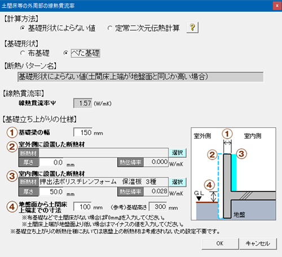Click the 【計算方法】 section heading

pyautogui.click(x=21, y=19)
